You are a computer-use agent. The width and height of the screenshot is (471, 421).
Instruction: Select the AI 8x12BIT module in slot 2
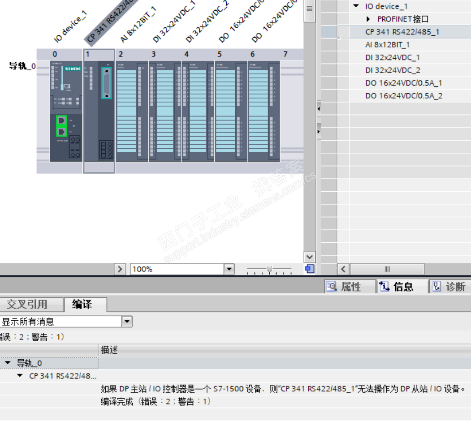[x=132, y=111]
